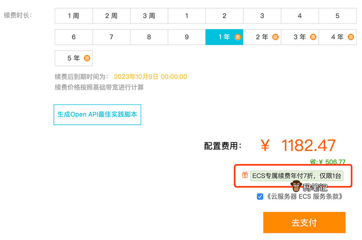
Task: Select the 2周 renewal duration
Action: coord(111,16)
